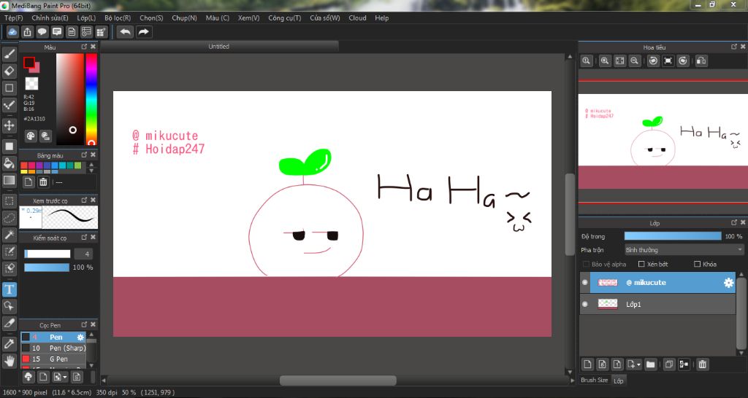This screenshot has height=398, width=748.
Task: Hide the @ mikucute layer
Action: pos(585,283)
